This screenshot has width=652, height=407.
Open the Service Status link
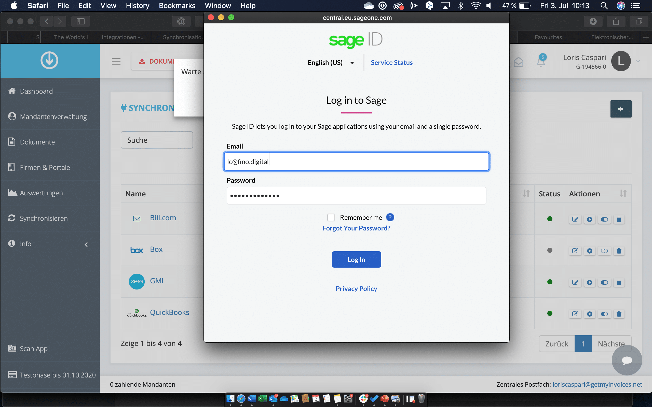(x=391, y=63)
